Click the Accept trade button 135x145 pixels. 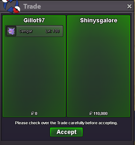[66, 132]
